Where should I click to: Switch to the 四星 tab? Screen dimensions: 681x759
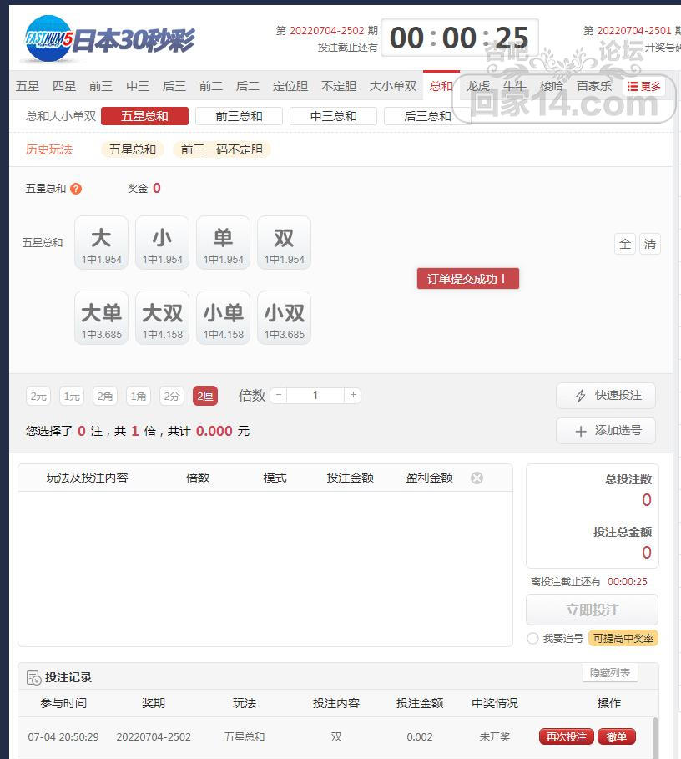(64, 86)
